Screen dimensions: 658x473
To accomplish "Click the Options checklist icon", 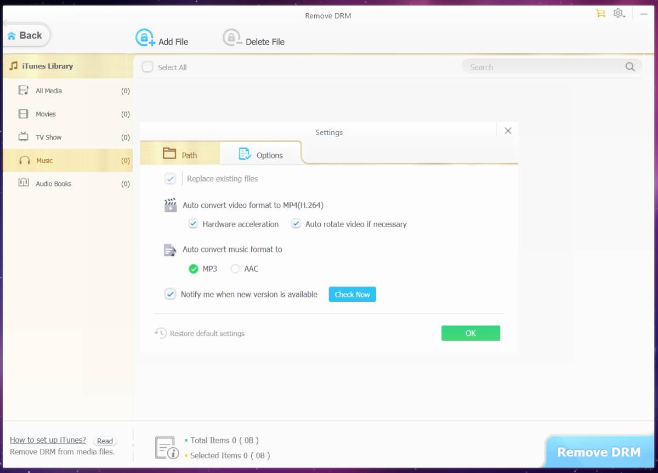I will 245,154.
